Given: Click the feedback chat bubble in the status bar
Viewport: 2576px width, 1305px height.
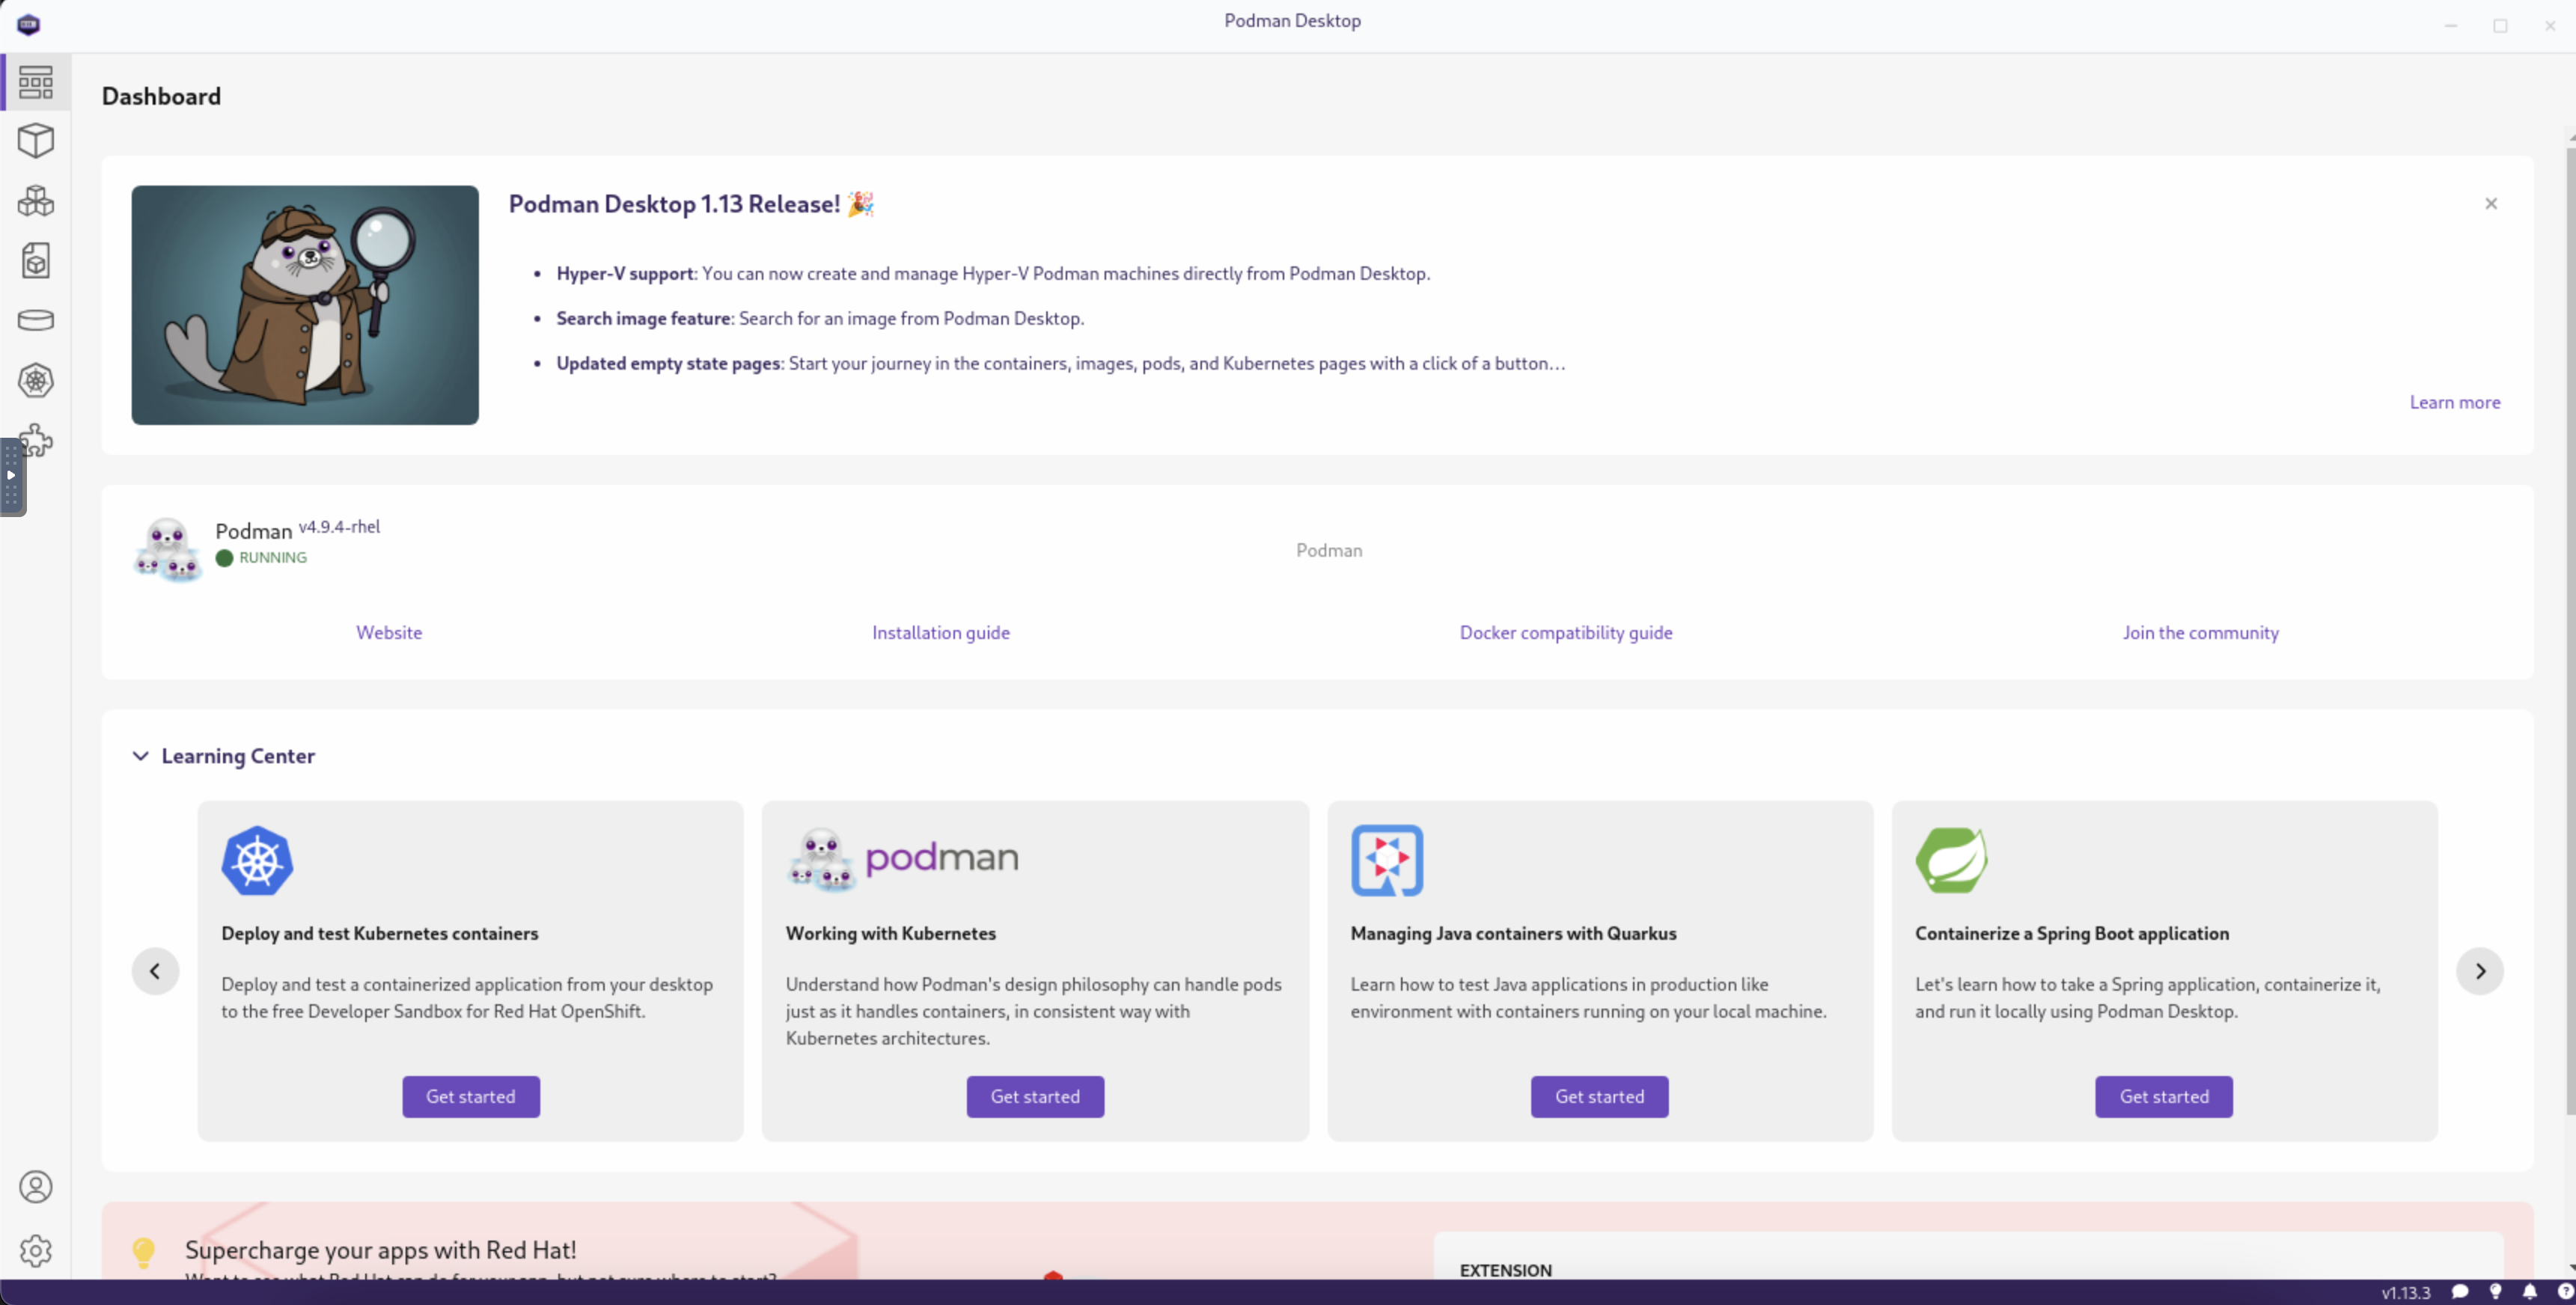Looking at the screenshot, I should tap(2460, 1292).
